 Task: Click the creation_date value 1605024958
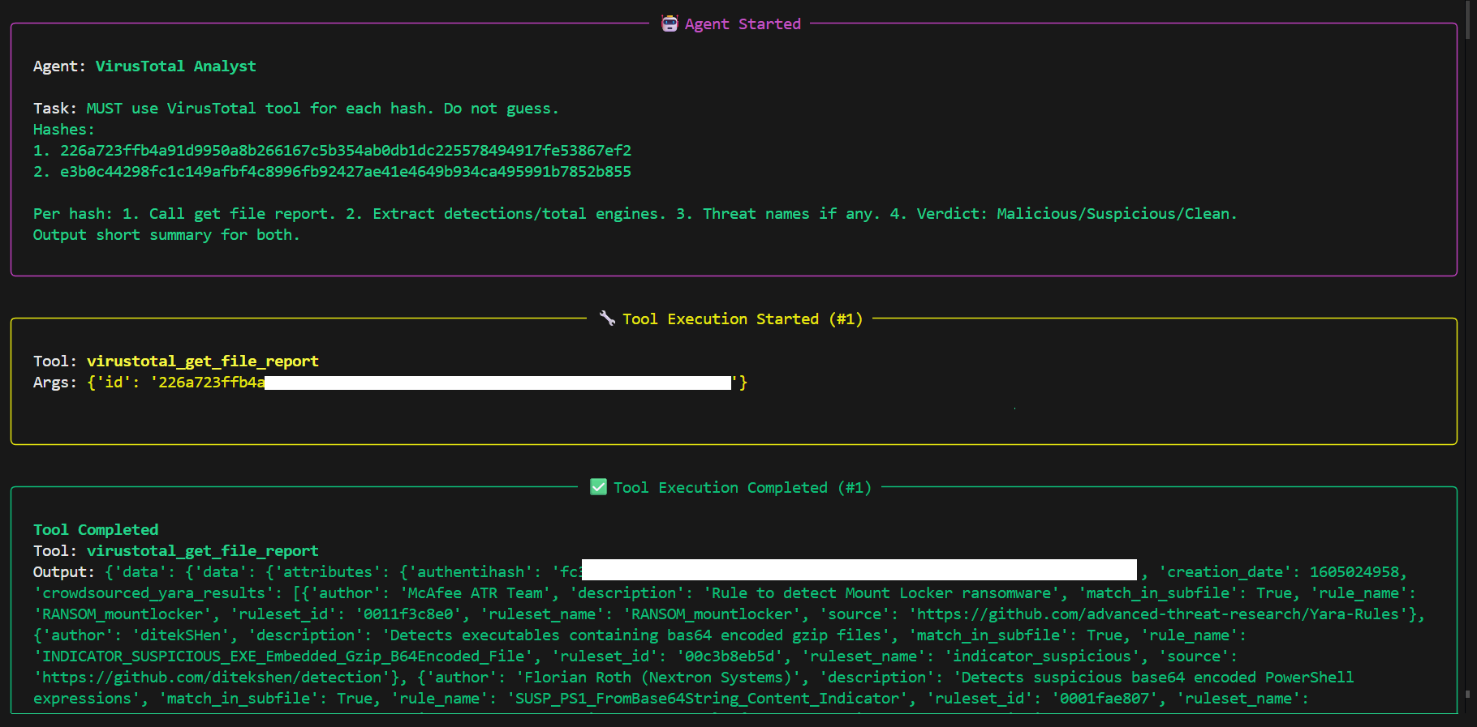(x=1354, y=572)
